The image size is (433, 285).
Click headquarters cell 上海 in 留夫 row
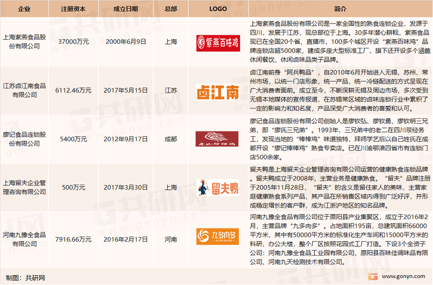pos(171,187)
